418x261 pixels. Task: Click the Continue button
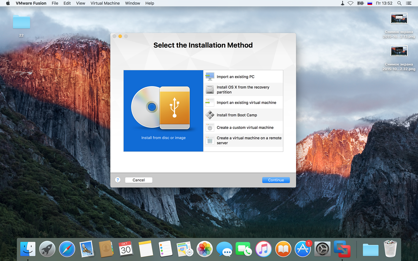point(276,180)
